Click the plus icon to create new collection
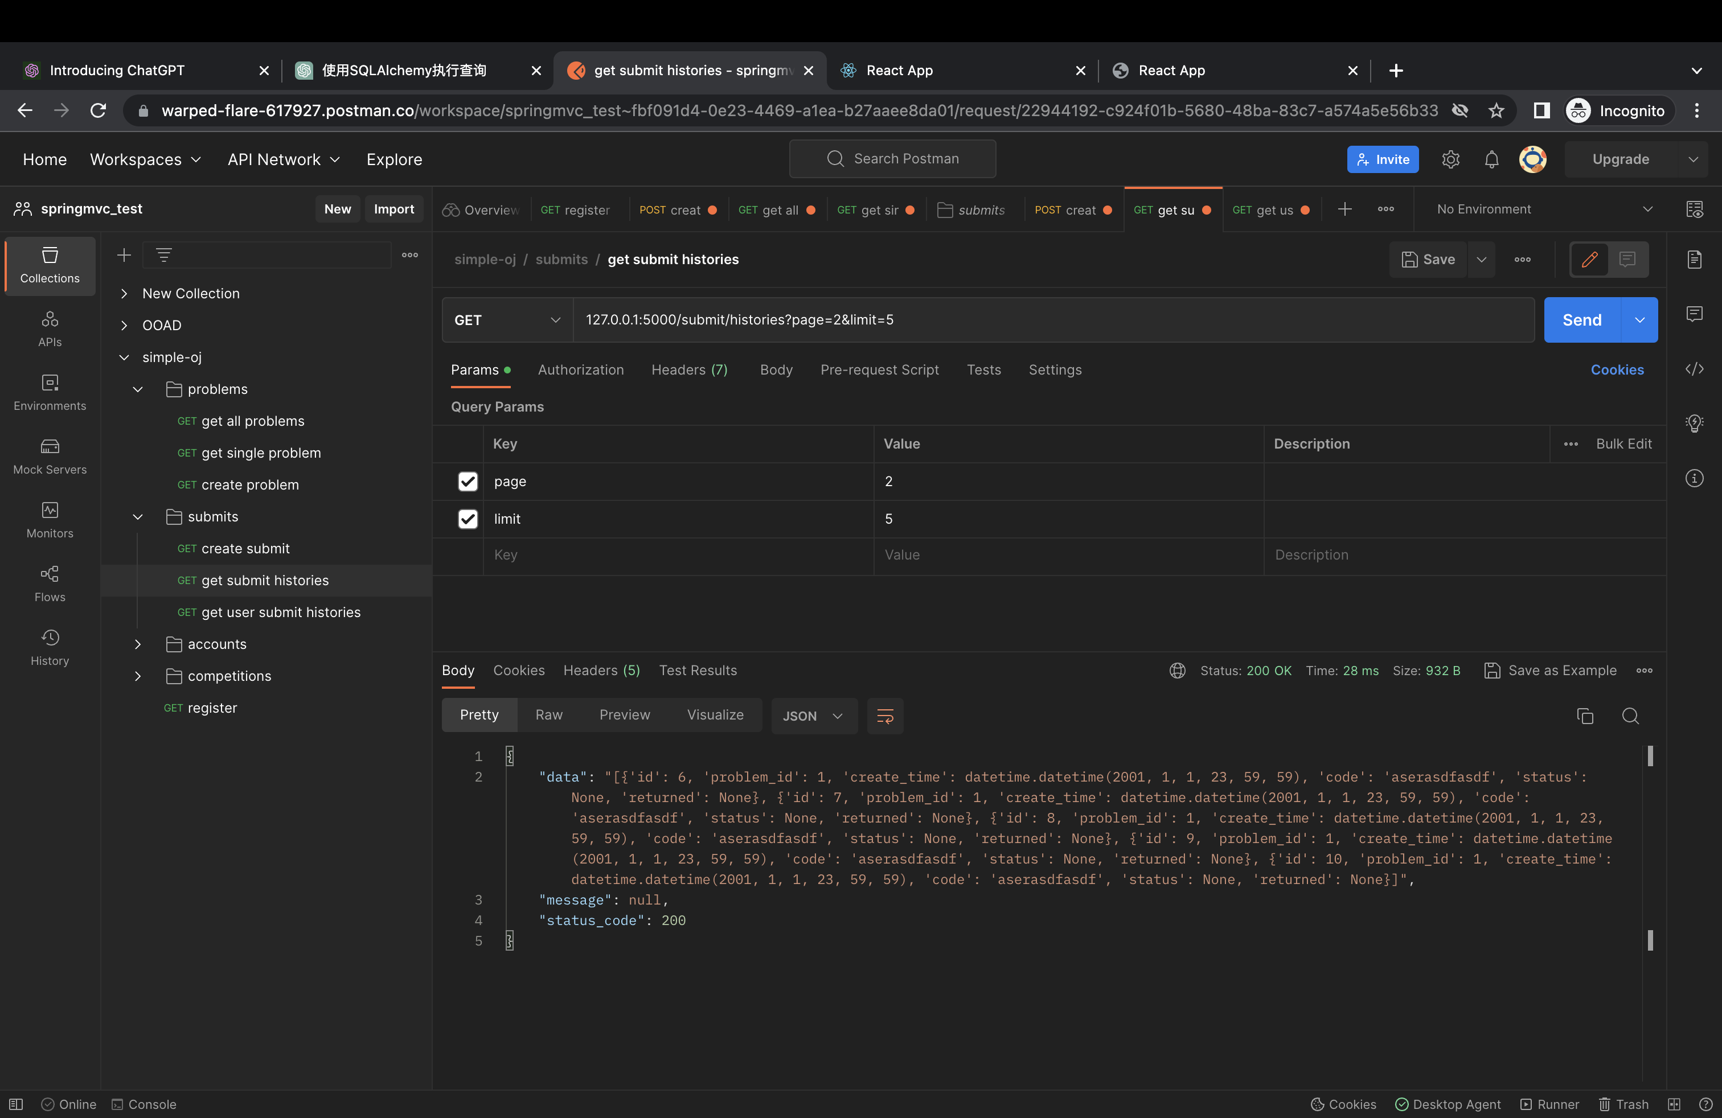This screenshot has width=1722, height=1118. coord(125,255)
